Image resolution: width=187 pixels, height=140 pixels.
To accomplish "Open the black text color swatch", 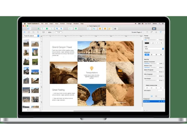I will pos(147,43).
